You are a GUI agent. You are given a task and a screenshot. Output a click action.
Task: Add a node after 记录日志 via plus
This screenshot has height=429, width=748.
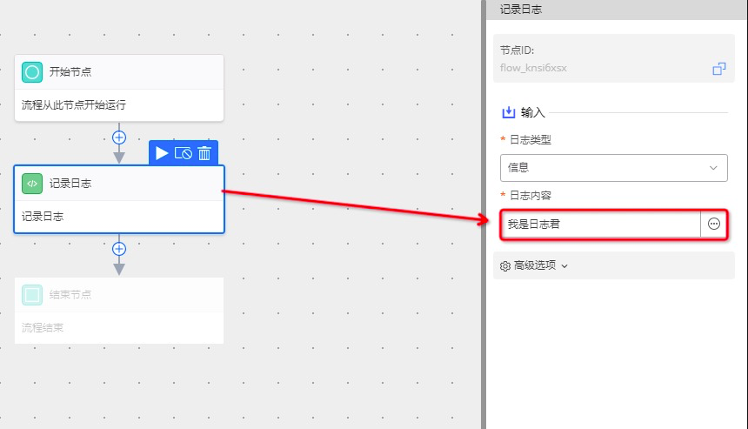click(119, 249)
